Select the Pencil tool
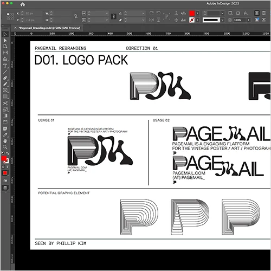The height and width of the screenshot is (271, 271). (5, 84)
